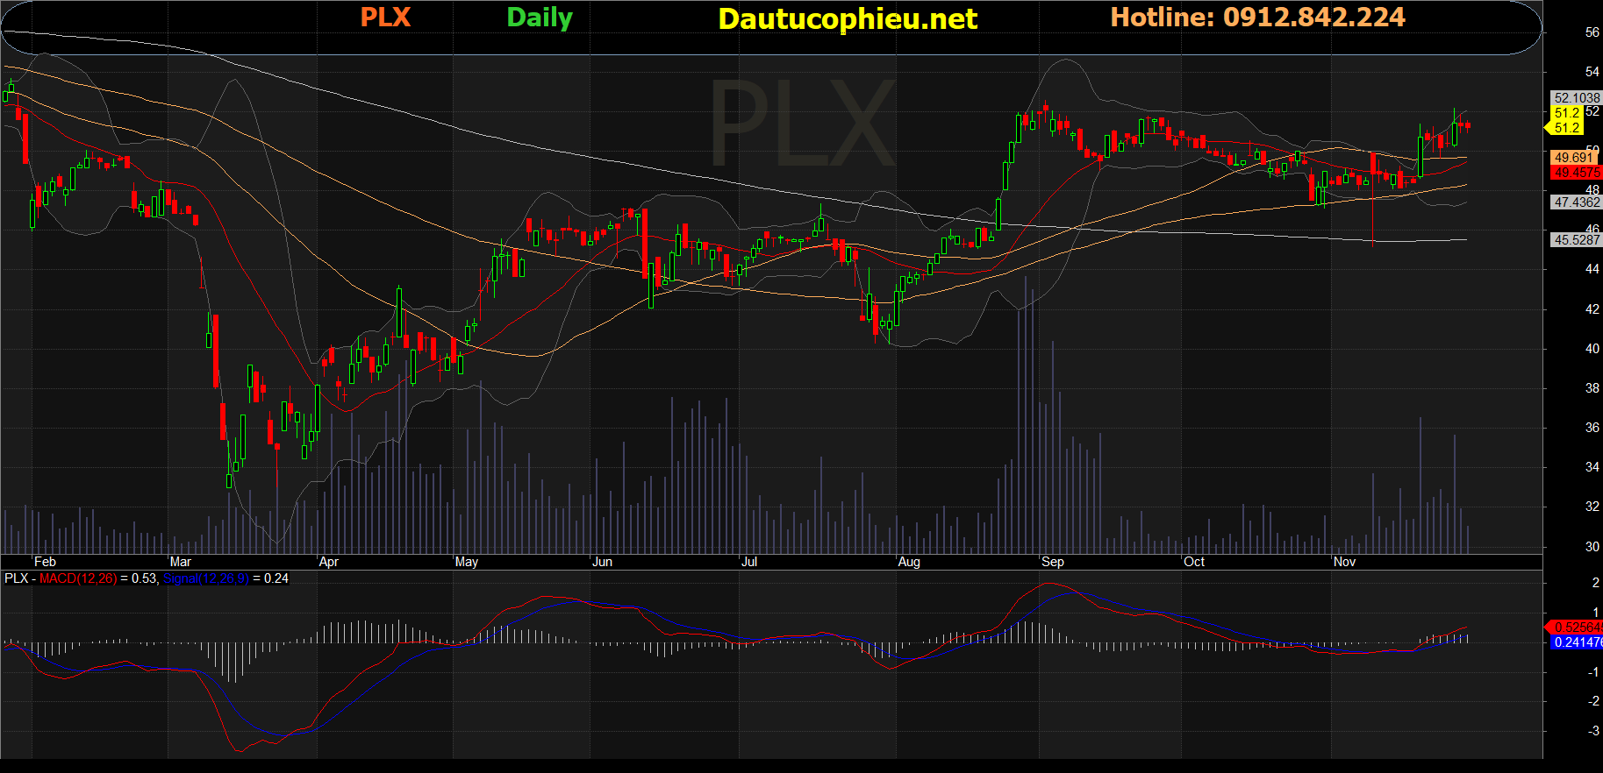Click the red 49.4575 price tag
The width and height of the screenshot is (1603, 773).
pos(1576,173)
